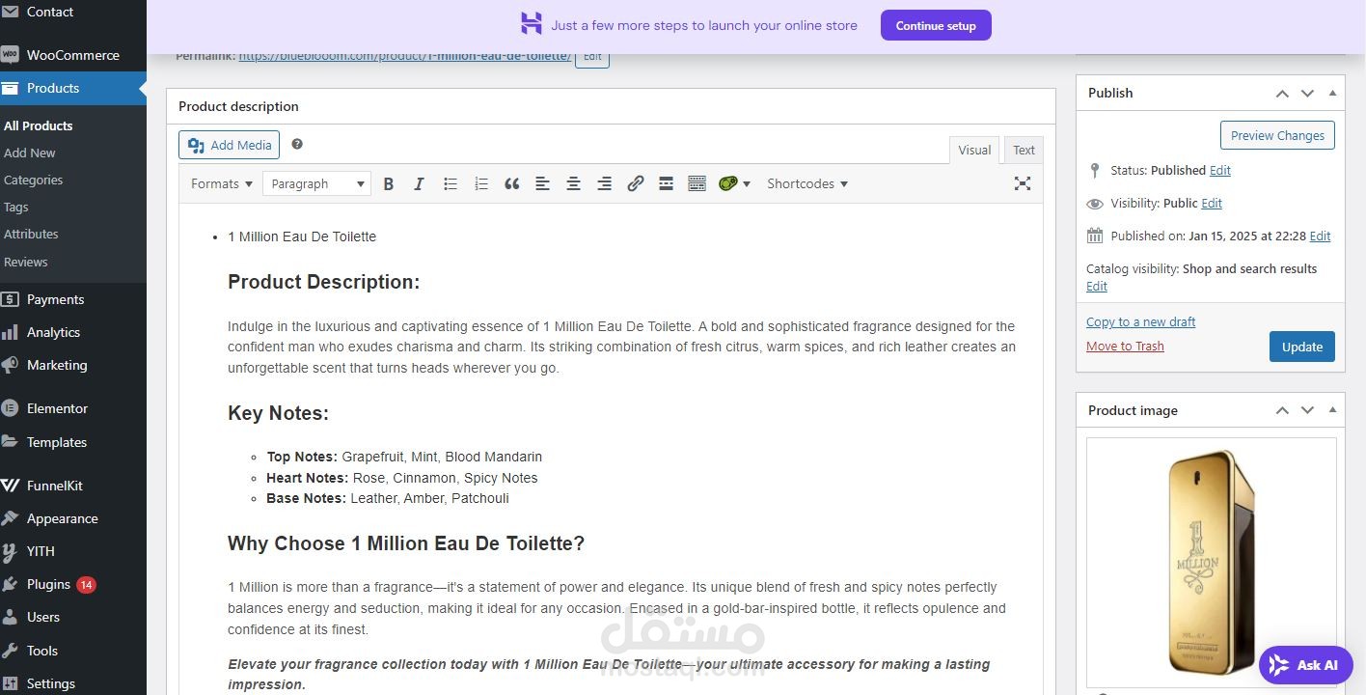This screenshot has height=695, width=1366.
Task: Edit the Visibility setting link
Action: pos(1212,203)
